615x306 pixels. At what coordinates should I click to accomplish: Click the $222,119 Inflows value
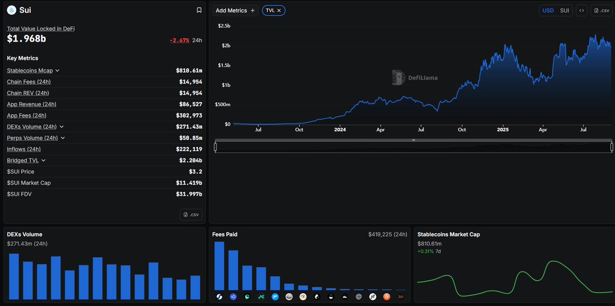[x=189, y=149]
